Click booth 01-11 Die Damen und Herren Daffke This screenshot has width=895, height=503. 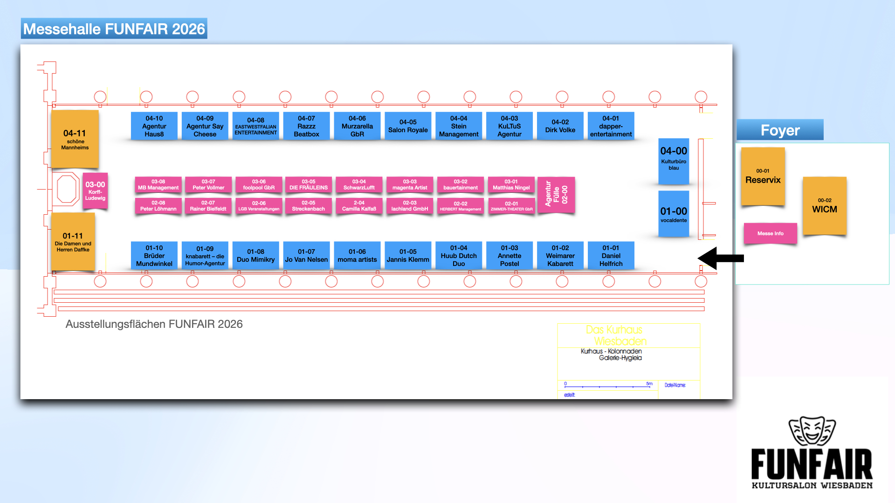(x=73, y=242)
